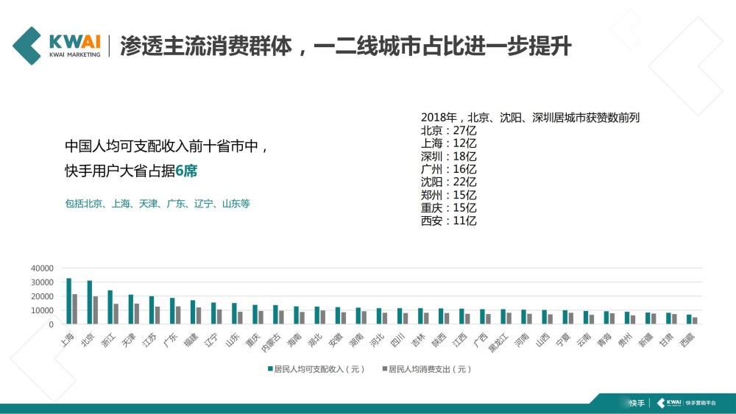The image size is (736, 414).
Task: Click the gray legend swatch 居民人均消费支出
Action: tap(385, 369)
